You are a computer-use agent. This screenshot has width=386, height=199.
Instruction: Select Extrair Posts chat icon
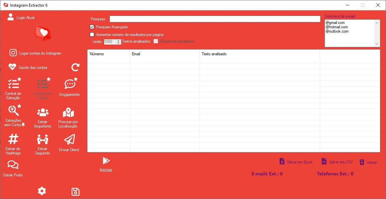pyautogui.click(x=13, y=165)
